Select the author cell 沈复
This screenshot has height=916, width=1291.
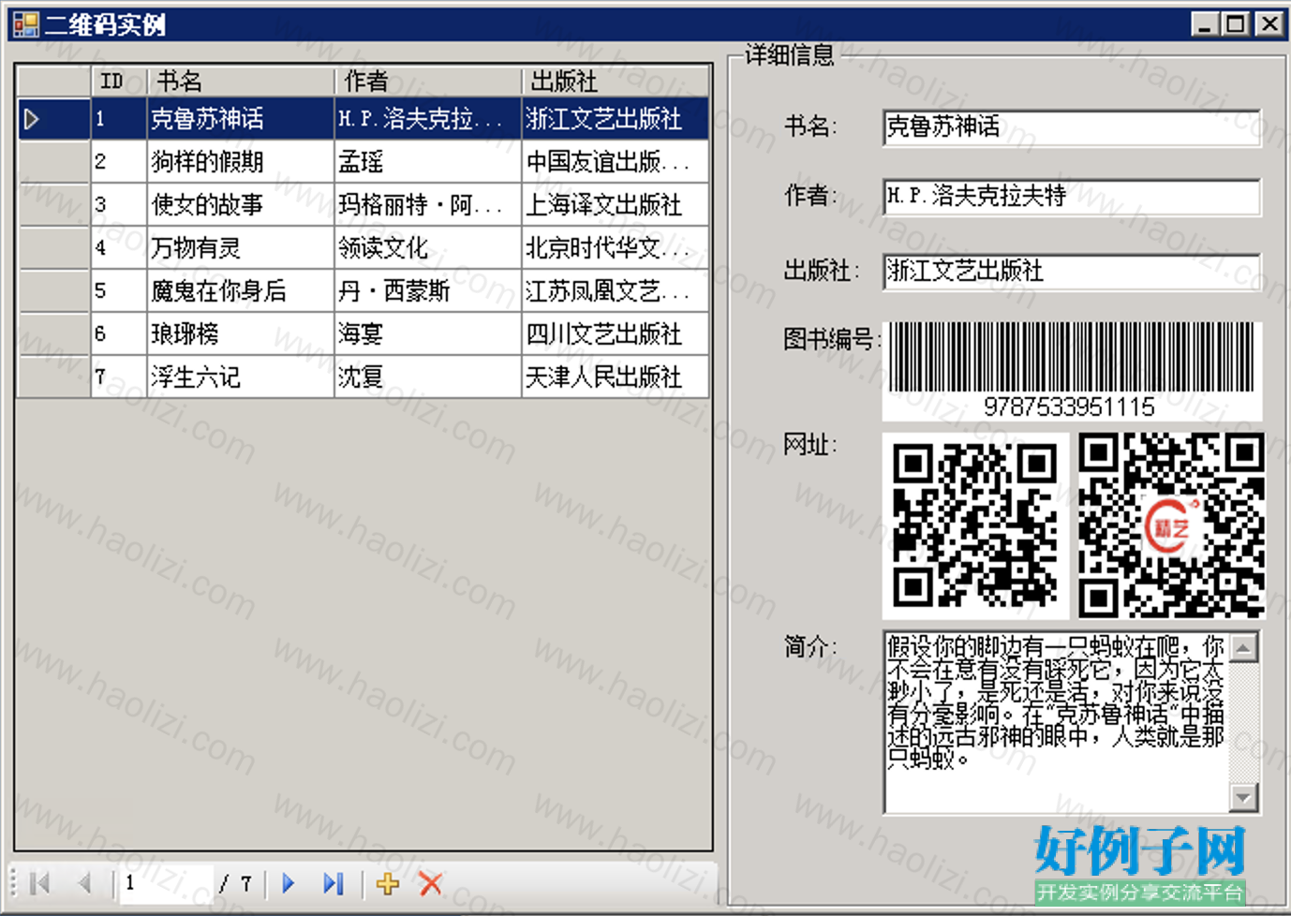click(428, 377)
